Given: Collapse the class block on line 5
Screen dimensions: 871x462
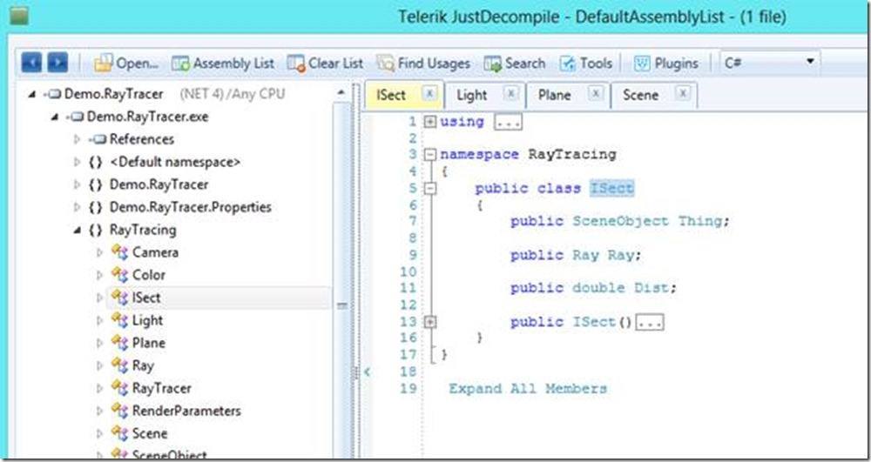Looking at the screenshot, I should 430,189.
